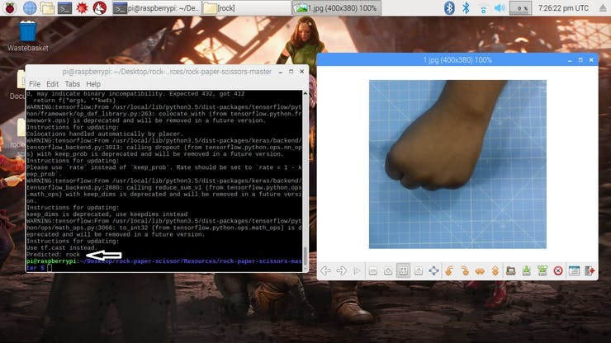This screenshot has height=343, width=611.
Task: Open the File menu in terminal
Action: (35, 84)
